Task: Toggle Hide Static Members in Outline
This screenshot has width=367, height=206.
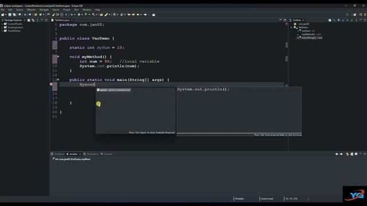Action: (x=343, y=20)
